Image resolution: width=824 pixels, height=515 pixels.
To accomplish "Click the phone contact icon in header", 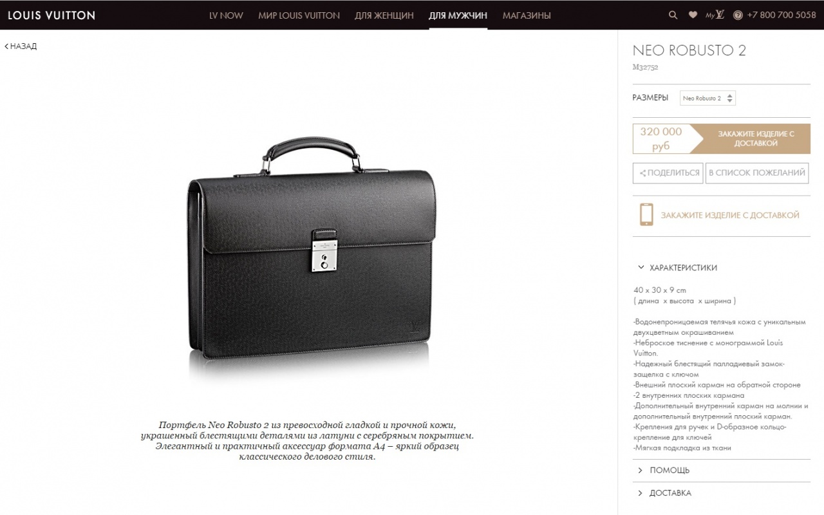I will coord(738,15).
